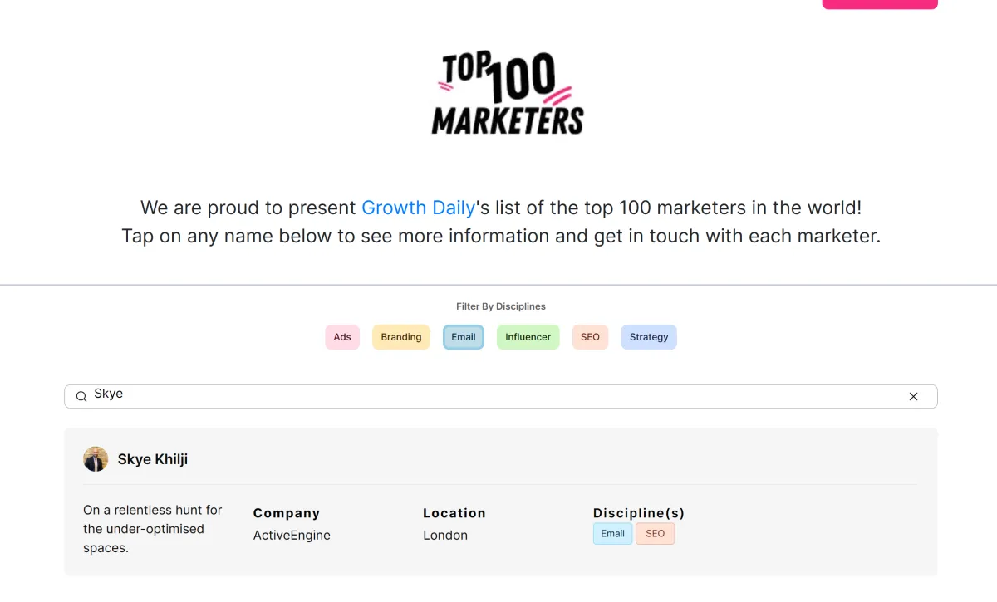Screen dimensions: 997x602
Task: Click the SEO tag in Skye Khilji's card
Action: tap(655, 534)
